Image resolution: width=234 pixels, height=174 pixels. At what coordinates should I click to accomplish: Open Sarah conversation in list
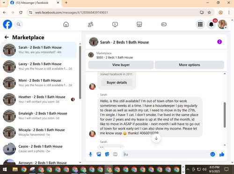pyautogui.click(x=39, y=50)
